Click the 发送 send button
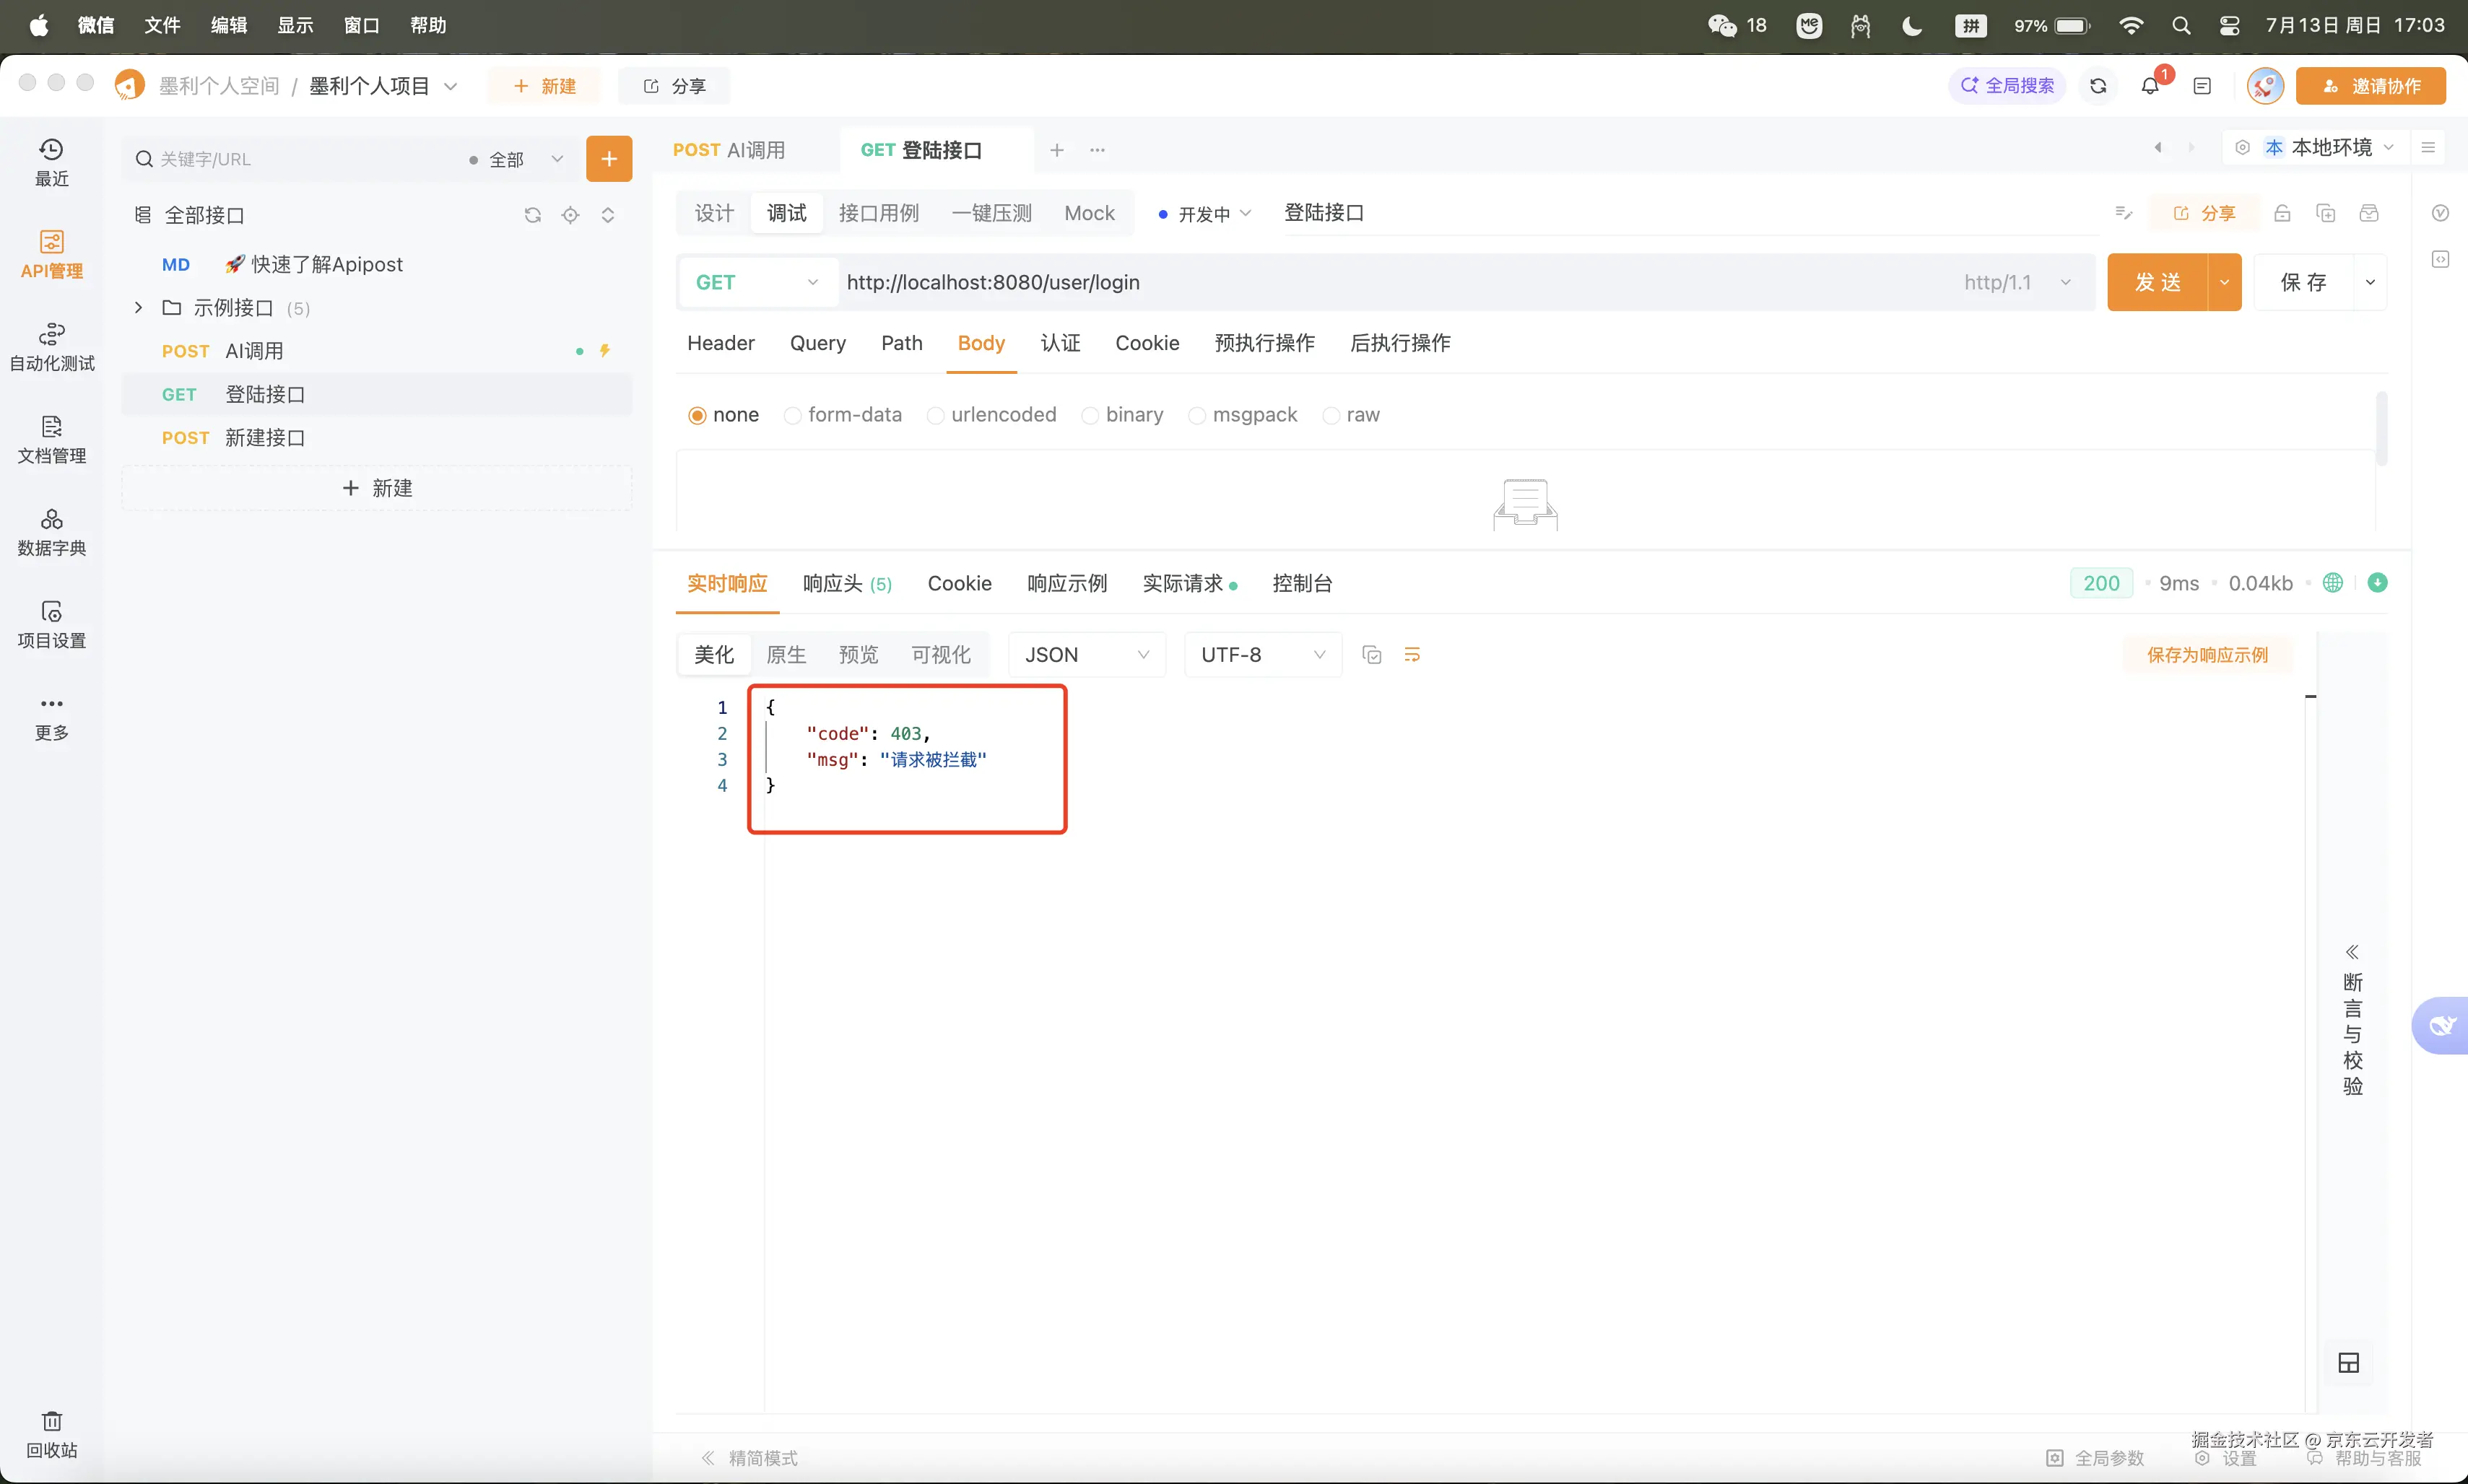This screenshot has width=2468, height=1484. click(x=2156, y=283)
